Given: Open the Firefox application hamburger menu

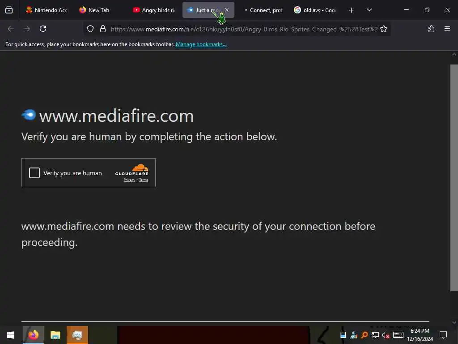Looking at the screenshot, I should [x=447, y=29].
